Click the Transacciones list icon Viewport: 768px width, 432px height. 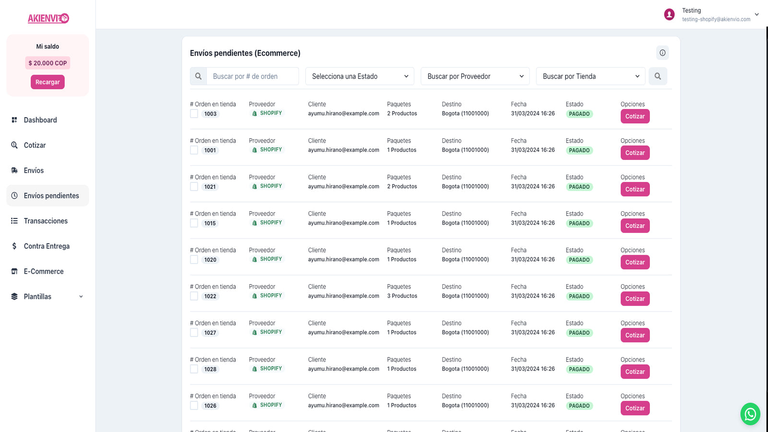(x=14, y=221)
